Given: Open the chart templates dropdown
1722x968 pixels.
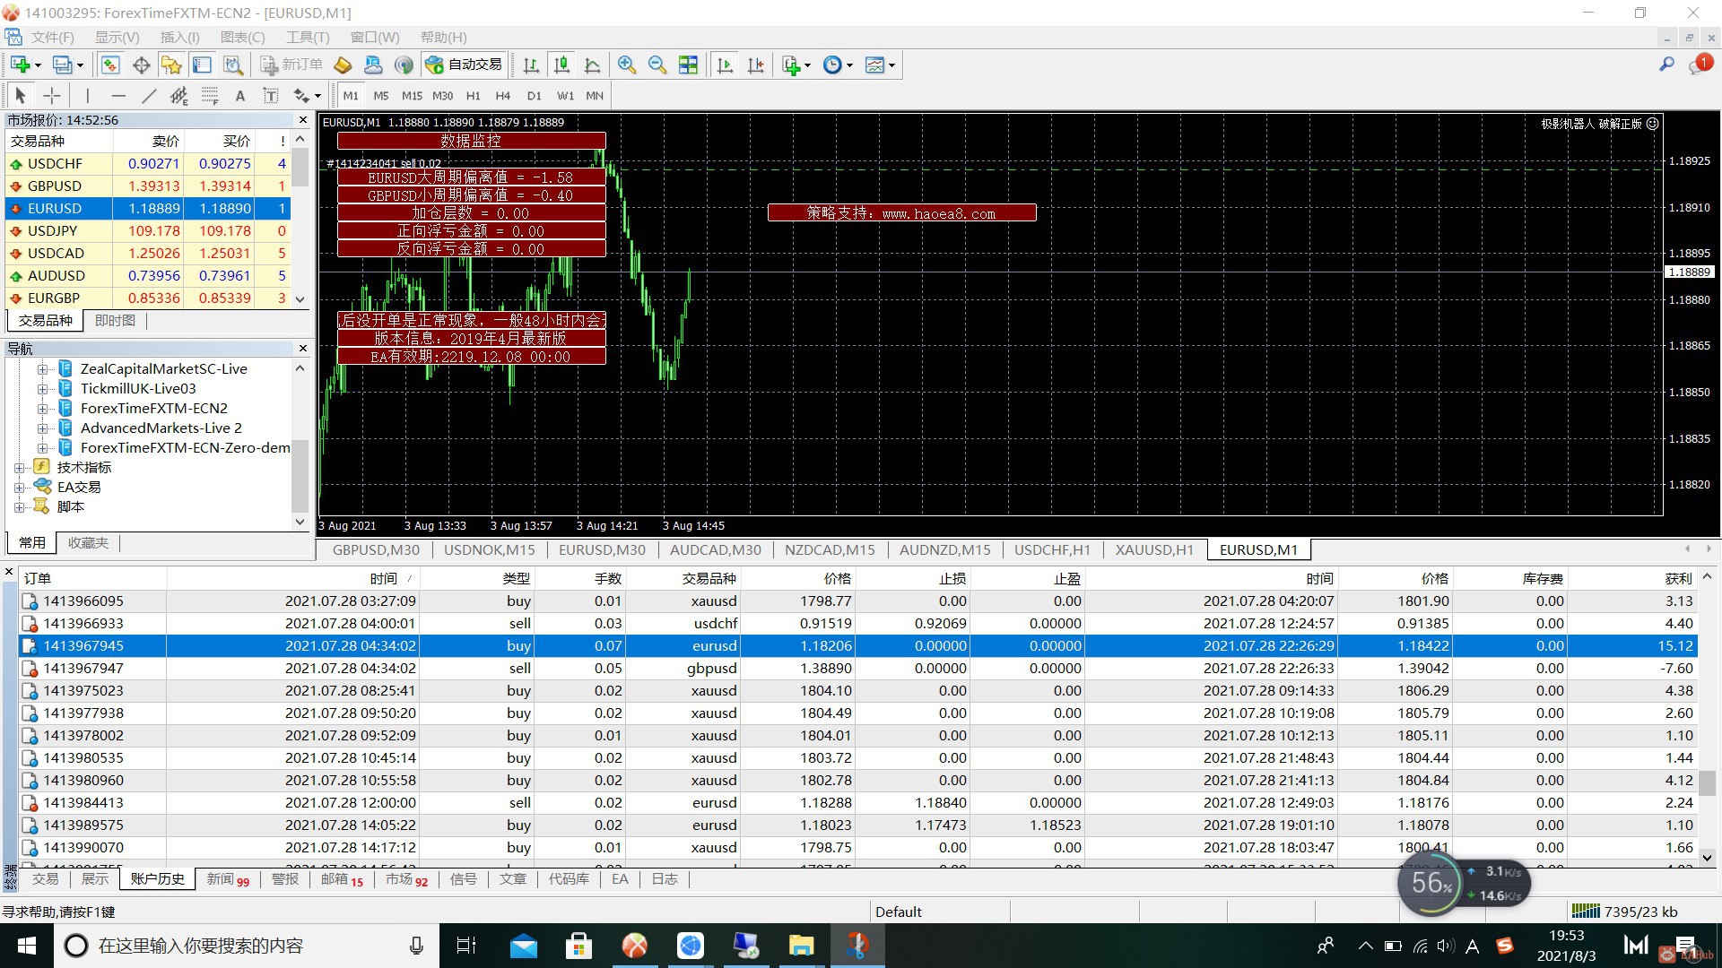Looking at the screenshot, I should coord(891,65).
